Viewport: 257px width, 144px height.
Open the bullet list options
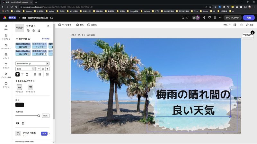(40, 75)
